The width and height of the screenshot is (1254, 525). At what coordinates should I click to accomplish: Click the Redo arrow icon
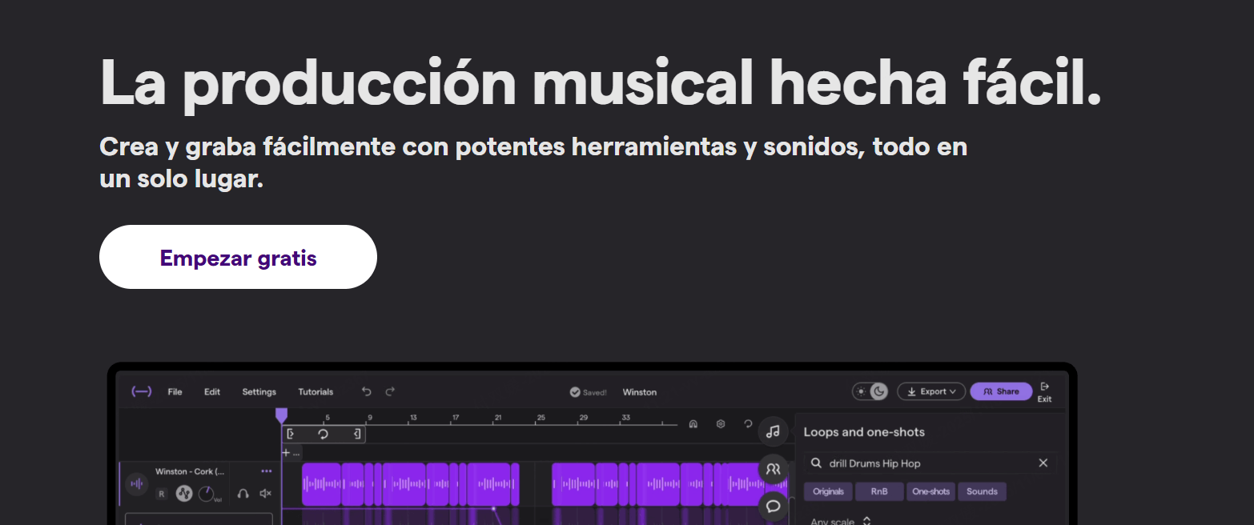pos(390,391)
